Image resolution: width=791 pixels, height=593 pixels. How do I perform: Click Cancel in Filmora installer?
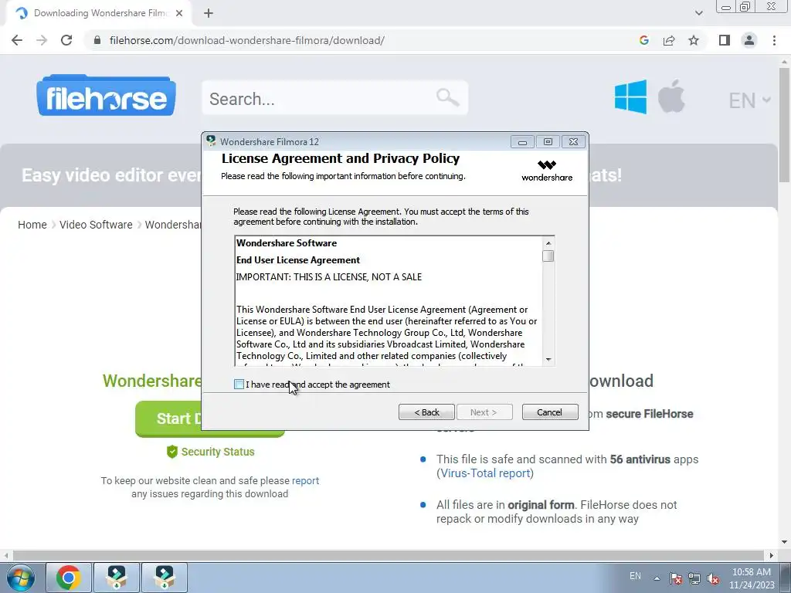[x=550, y=412]
